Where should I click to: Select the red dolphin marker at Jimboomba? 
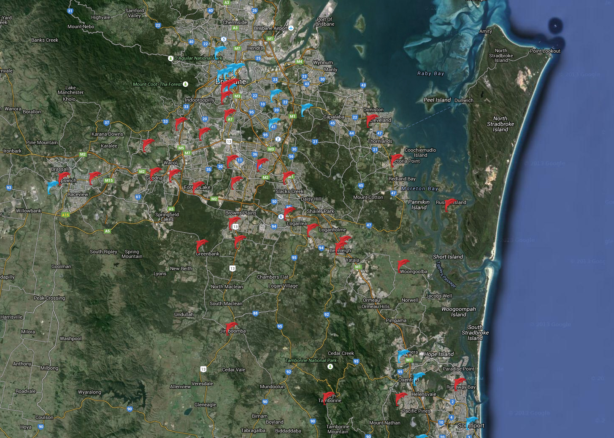click(x=231, y=328)
